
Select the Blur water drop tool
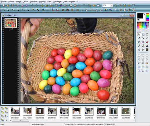pyautogui.click(x=139, y=49)
